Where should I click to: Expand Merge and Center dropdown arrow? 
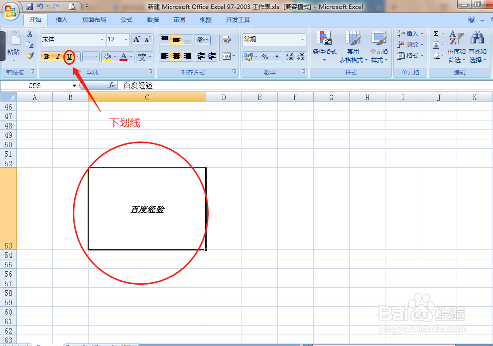(x=234, y=56)
